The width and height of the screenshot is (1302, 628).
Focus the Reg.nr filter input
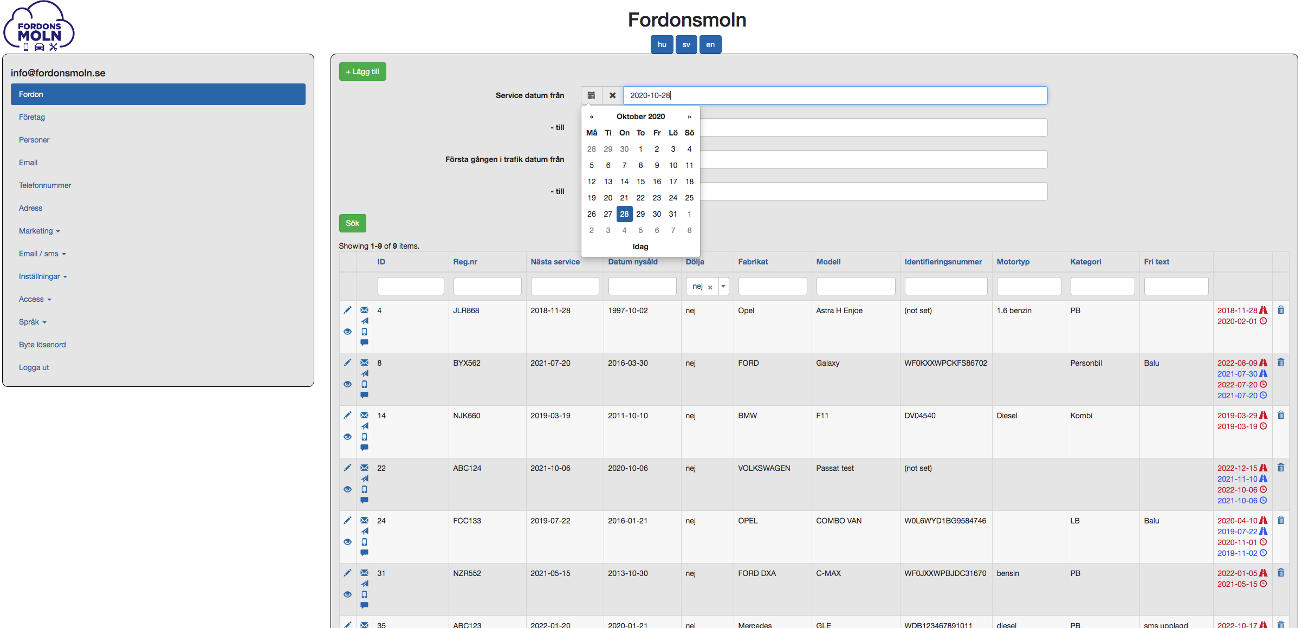tap(487, 286)
